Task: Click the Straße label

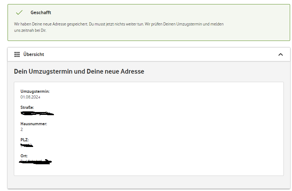Action: coord(27,108)
